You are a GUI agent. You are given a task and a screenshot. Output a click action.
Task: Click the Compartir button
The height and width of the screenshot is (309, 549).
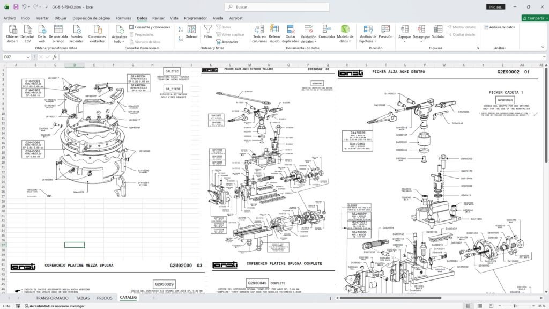click(x=535, y=18)
